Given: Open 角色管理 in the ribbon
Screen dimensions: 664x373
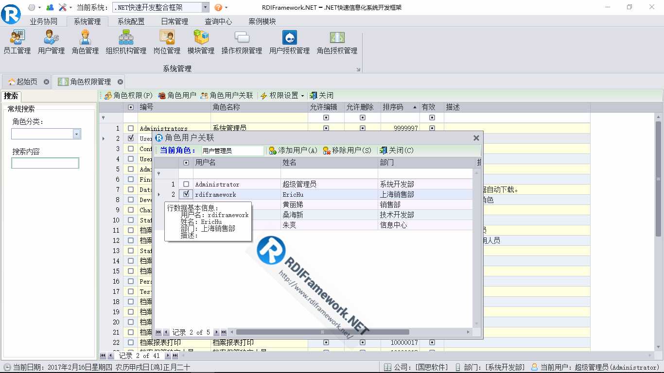Looking at the screenshot, I should pos(85,42).
